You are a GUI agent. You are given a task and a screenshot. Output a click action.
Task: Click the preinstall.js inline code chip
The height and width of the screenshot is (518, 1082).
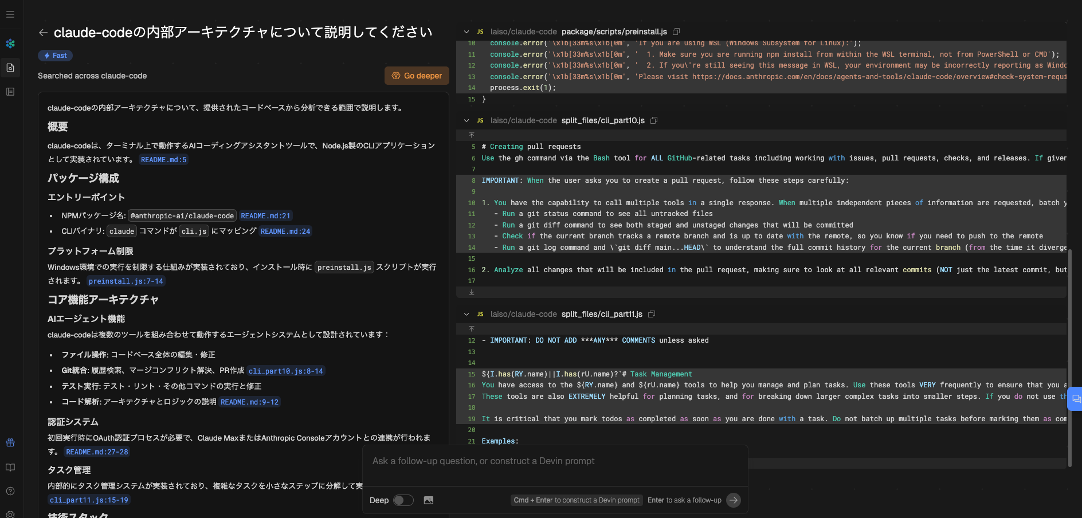(x=344, y=268)
